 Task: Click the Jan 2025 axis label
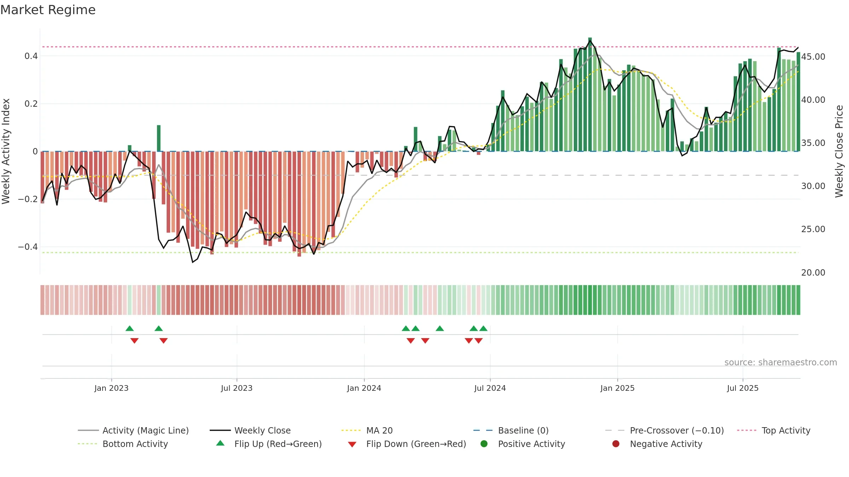click(x=617, y=388)
